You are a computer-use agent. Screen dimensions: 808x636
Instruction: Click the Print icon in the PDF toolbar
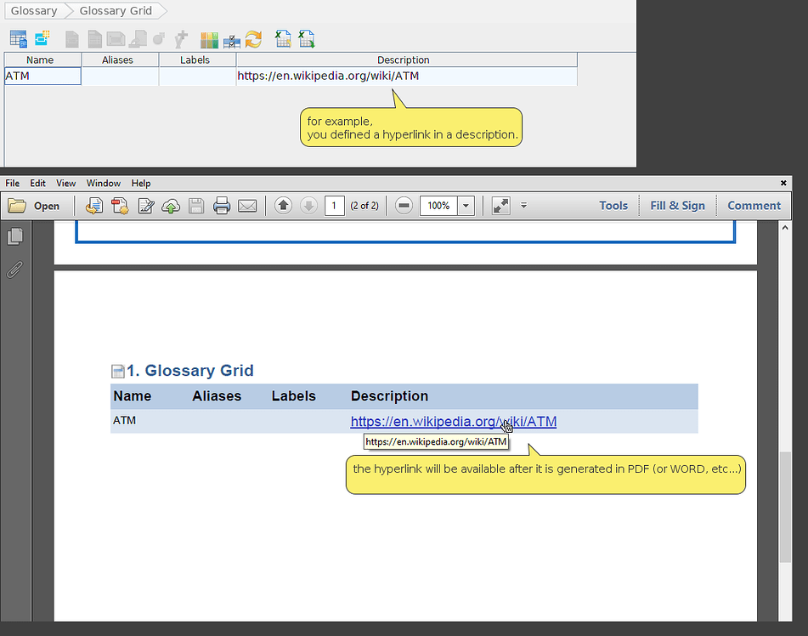(220, 205)
